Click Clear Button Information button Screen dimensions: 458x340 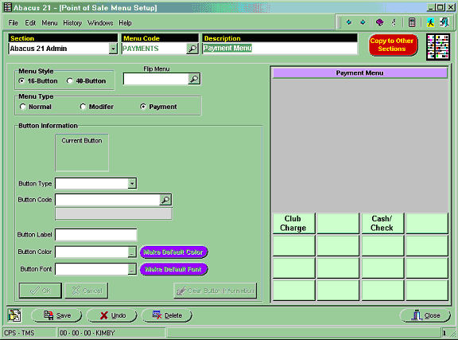coord(215,291)
